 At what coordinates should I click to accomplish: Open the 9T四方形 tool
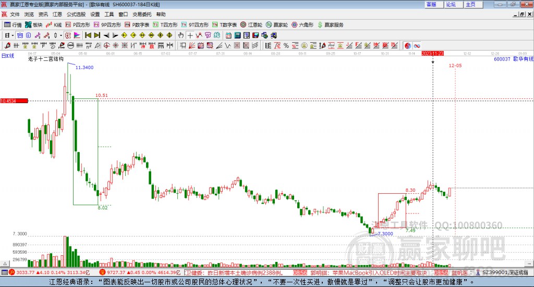195,25
